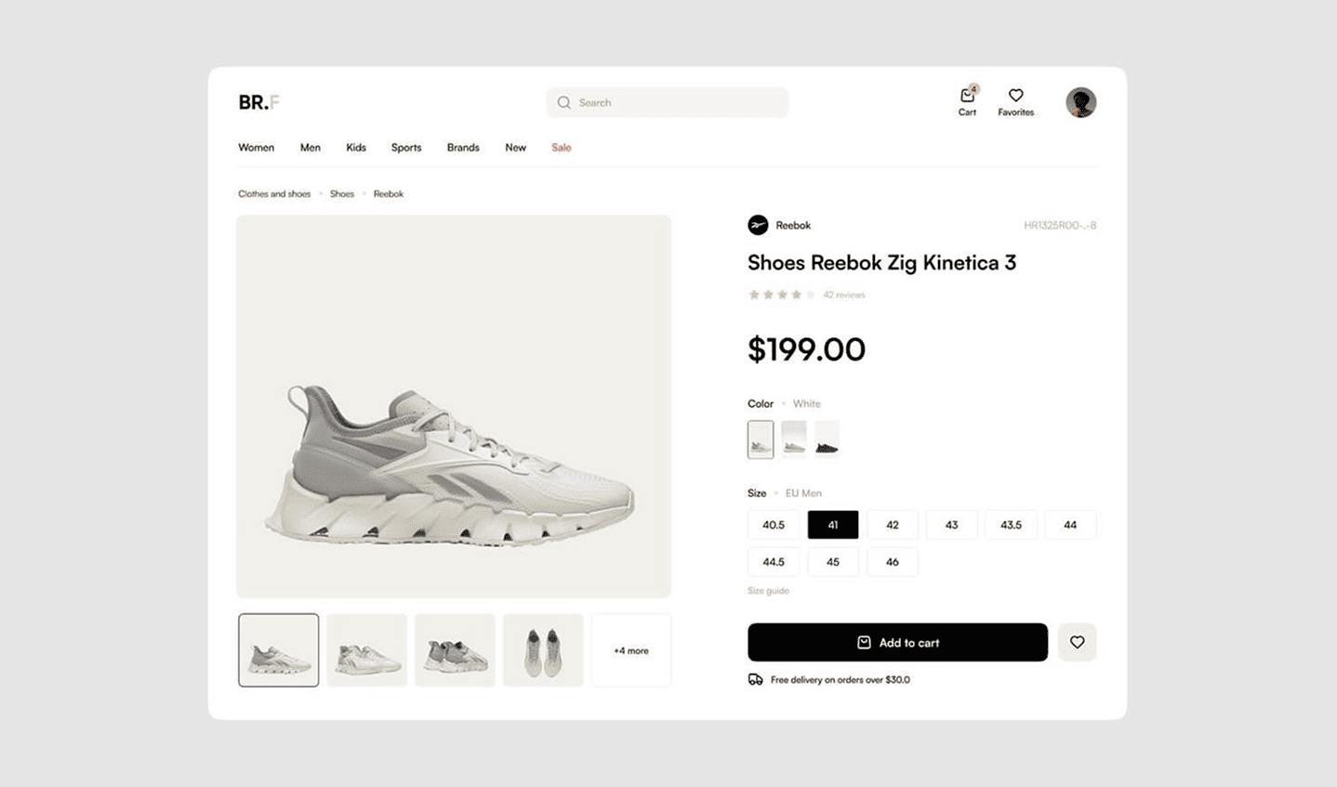1337x787 pixels.
Task: Choose the black shoe color swatch
Action: (x=827, y=439)
